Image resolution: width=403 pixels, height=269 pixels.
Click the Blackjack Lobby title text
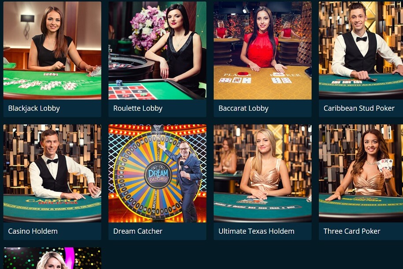click(34, 108)
